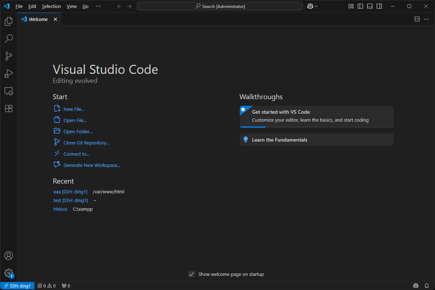Click the Open Folder... link

[x=78, y=131]
